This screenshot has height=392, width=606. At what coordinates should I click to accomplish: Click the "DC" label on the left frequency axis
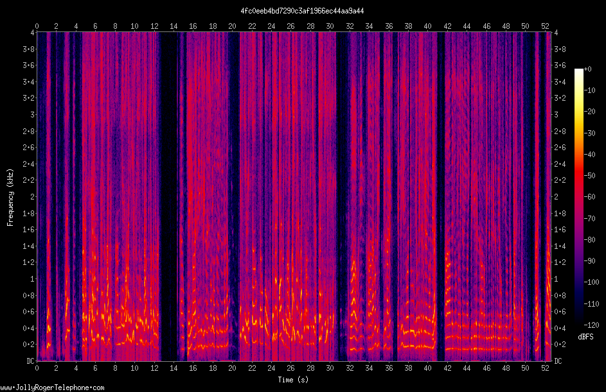(30, 361)
